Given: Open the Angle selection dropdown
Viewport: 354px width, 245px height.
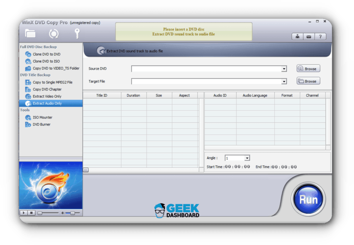Looking at the screenshot, I should click(247, 158).
